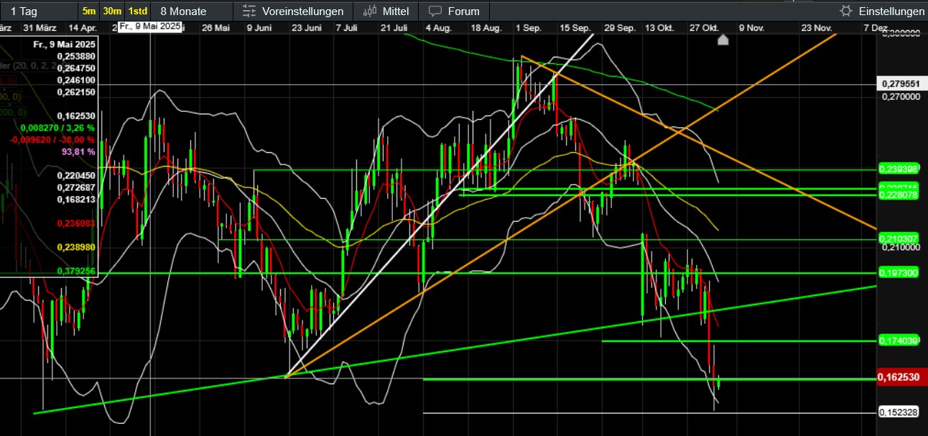
Task: Switch to the 30m quick interval
Action: [x=112, y=11]
